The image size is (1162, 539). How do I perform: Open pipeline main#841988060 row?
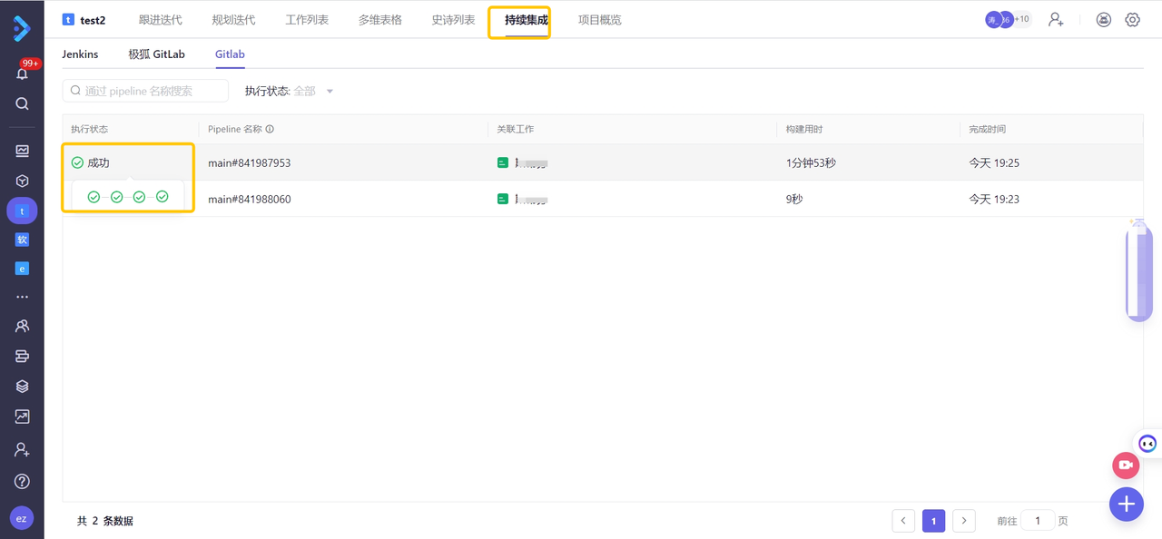click(x=250, y=199)
